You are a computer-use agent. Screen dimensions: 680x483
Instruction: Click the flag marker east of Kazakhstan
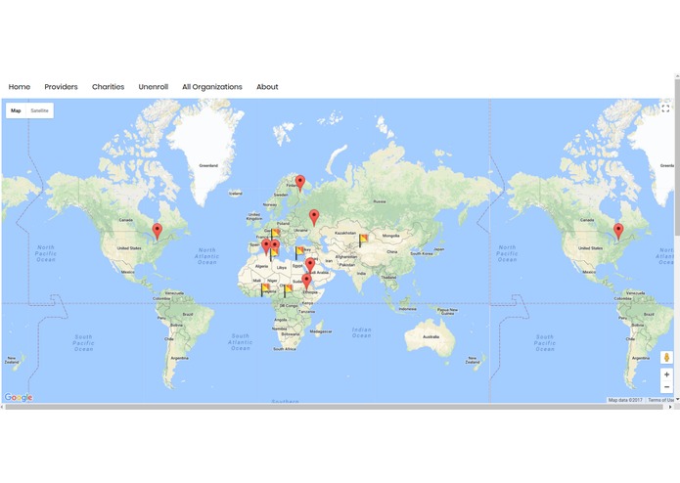pos(363,240)
